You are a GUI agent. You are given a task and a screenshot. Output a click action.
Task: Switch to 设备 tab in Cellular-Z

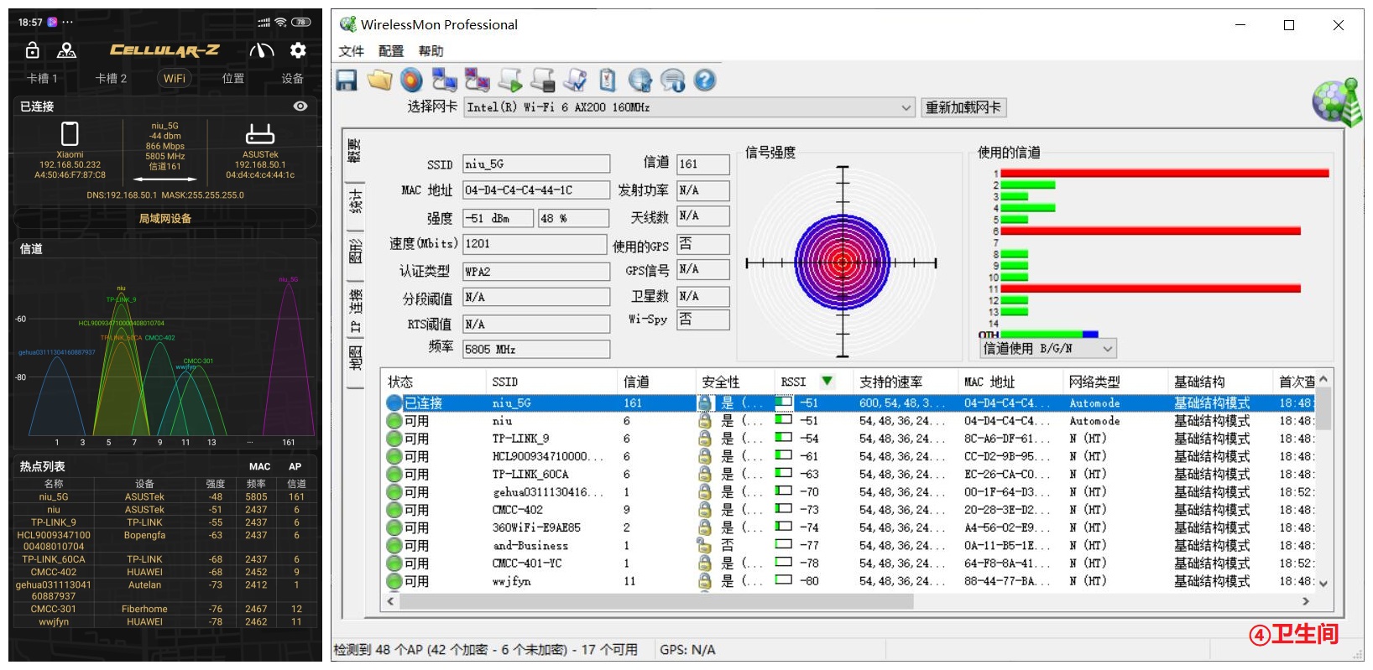click(x=292, y=78)
